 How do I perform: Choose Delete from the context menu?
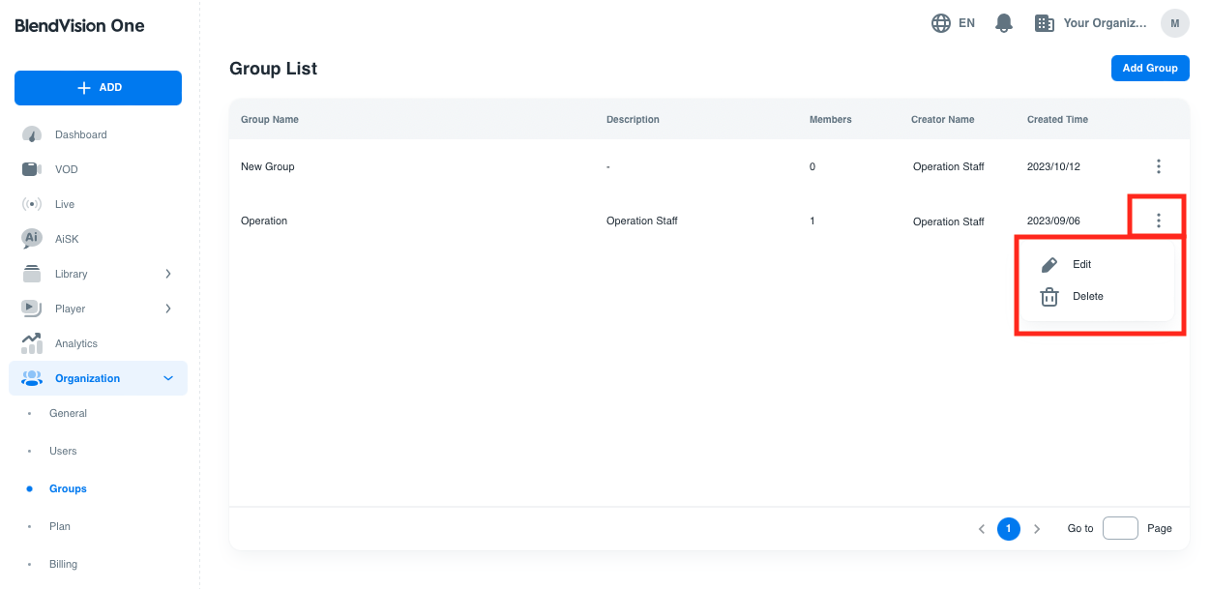1087,297
